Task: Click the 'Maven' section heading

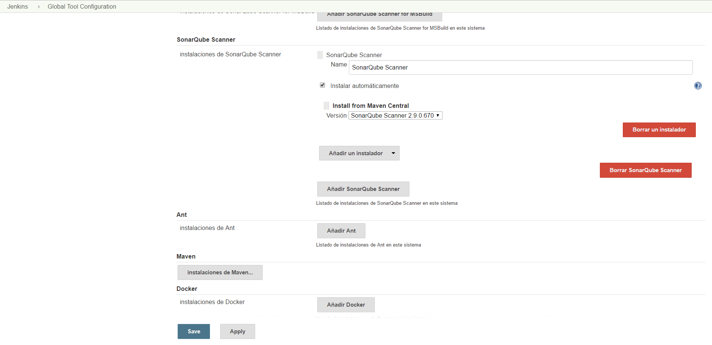Action: click(x=186, y=256)
